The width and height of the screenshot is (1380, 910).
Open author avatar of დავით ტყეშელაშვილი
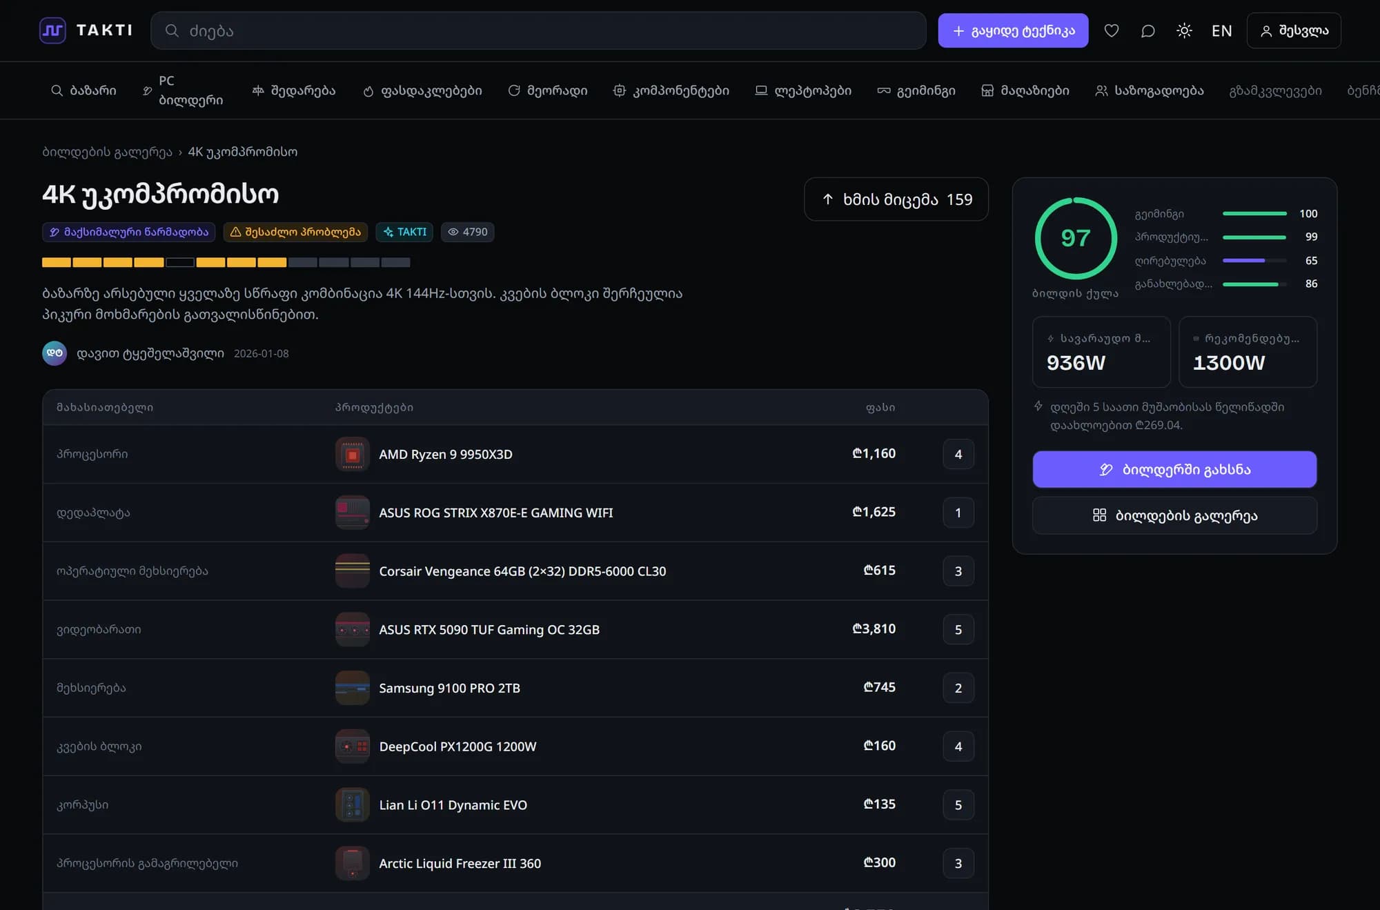55,353
